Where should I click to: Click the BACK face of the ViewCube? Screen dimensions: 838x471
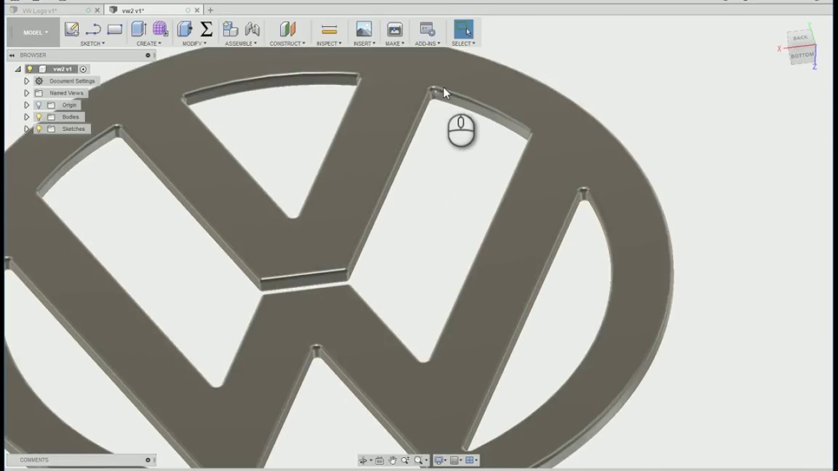[x=800, y=38]
